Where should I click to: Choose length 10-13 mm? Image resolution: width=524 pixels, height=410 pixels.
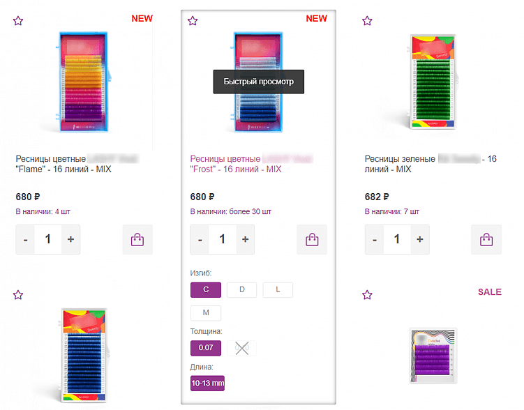207,383
